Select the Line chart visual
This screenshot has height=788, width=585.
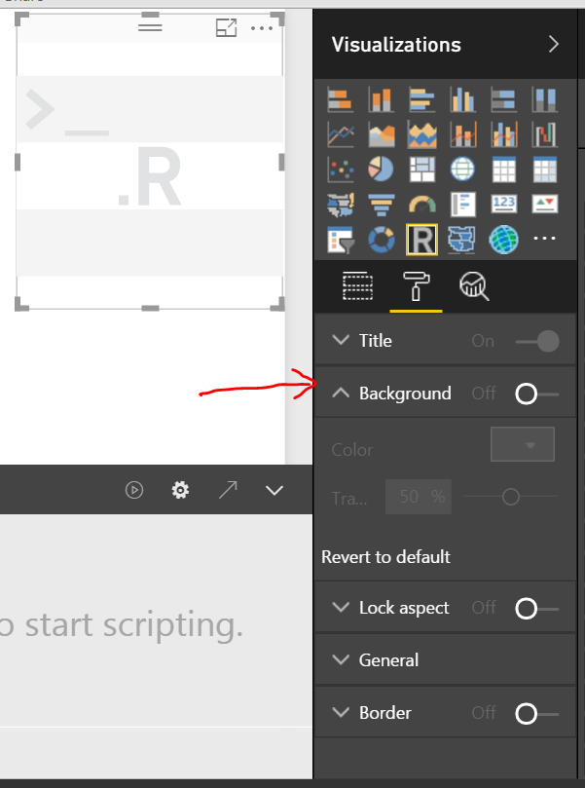pos(340,134)
